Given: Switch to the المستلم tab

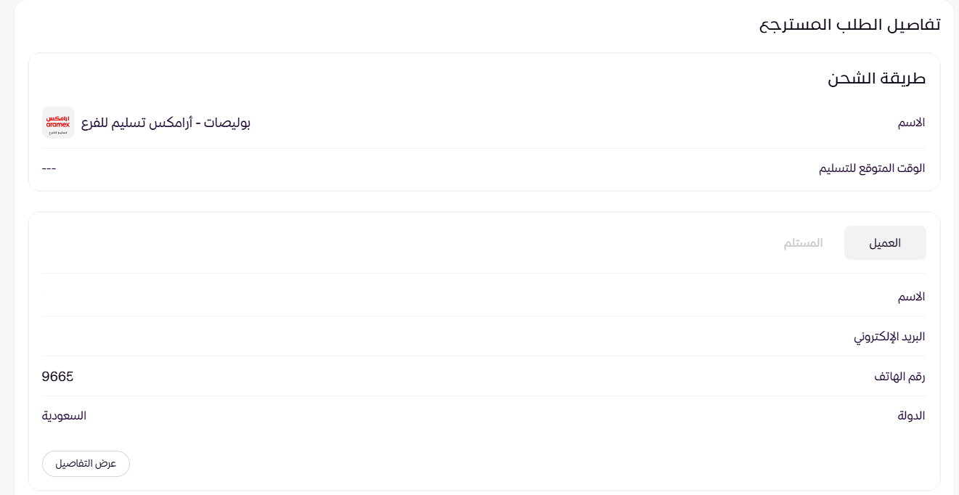Looking at the screenshot, I should [x=803, y=243].
